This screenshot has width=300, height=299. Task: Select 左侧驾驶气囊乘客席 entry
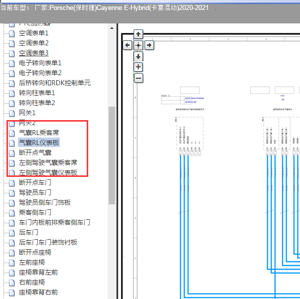(x=48, y=162)
